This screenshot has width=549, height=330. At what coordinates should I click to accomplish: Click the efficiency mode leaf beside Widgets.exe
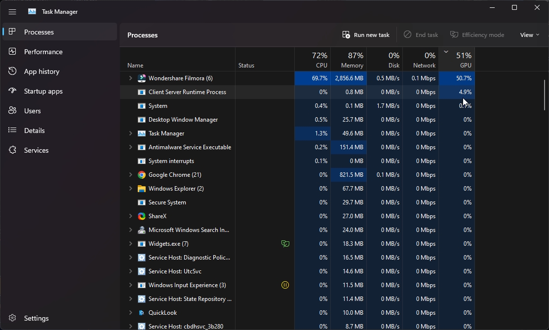point(285,243)
